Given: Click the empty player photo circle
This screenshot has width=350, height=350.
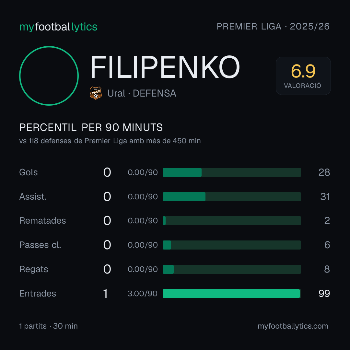Looking at the screenshot, I should [49, 76].
